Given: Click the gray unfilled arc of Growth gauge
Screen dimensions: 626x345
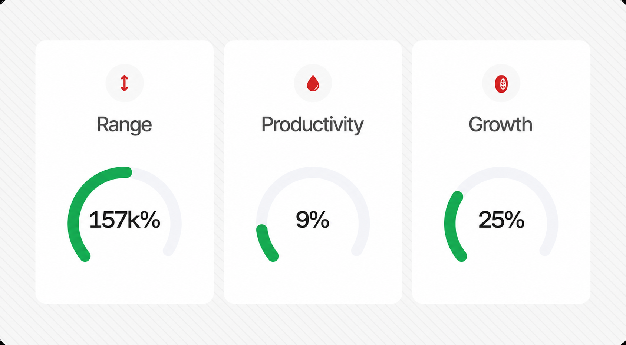Looking at the screenshot, I should tap(519, 175).
